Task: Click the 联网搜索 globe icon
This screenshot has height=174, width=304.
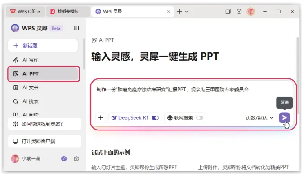Action: point(170,118)
